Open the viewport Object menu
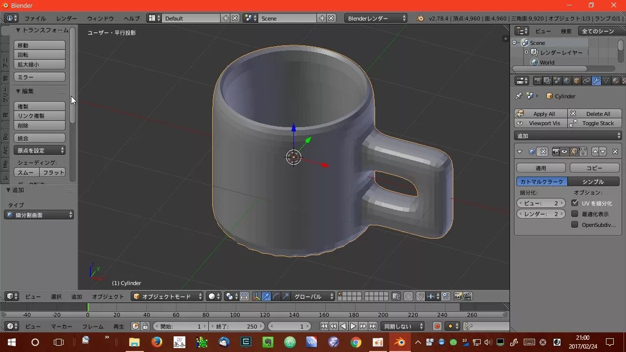Image resolution: width=626 pixels, height=352 pixels. pyautogui.click(x=108, y=296)
